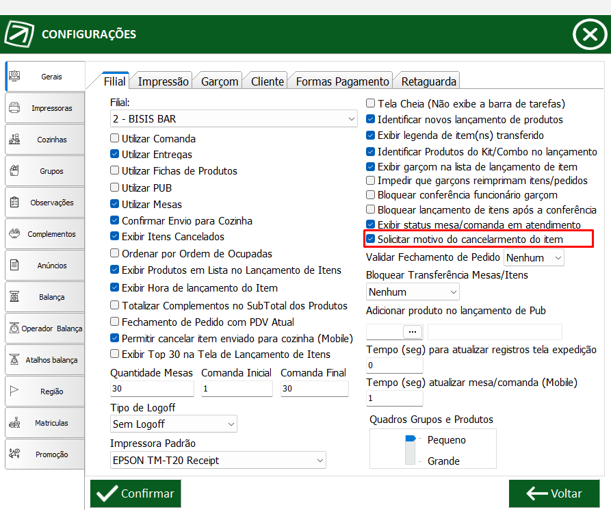The image size is (611, 514).
Task: Toggle Exibir Itens Cancelados
Action: coord(114,236)
